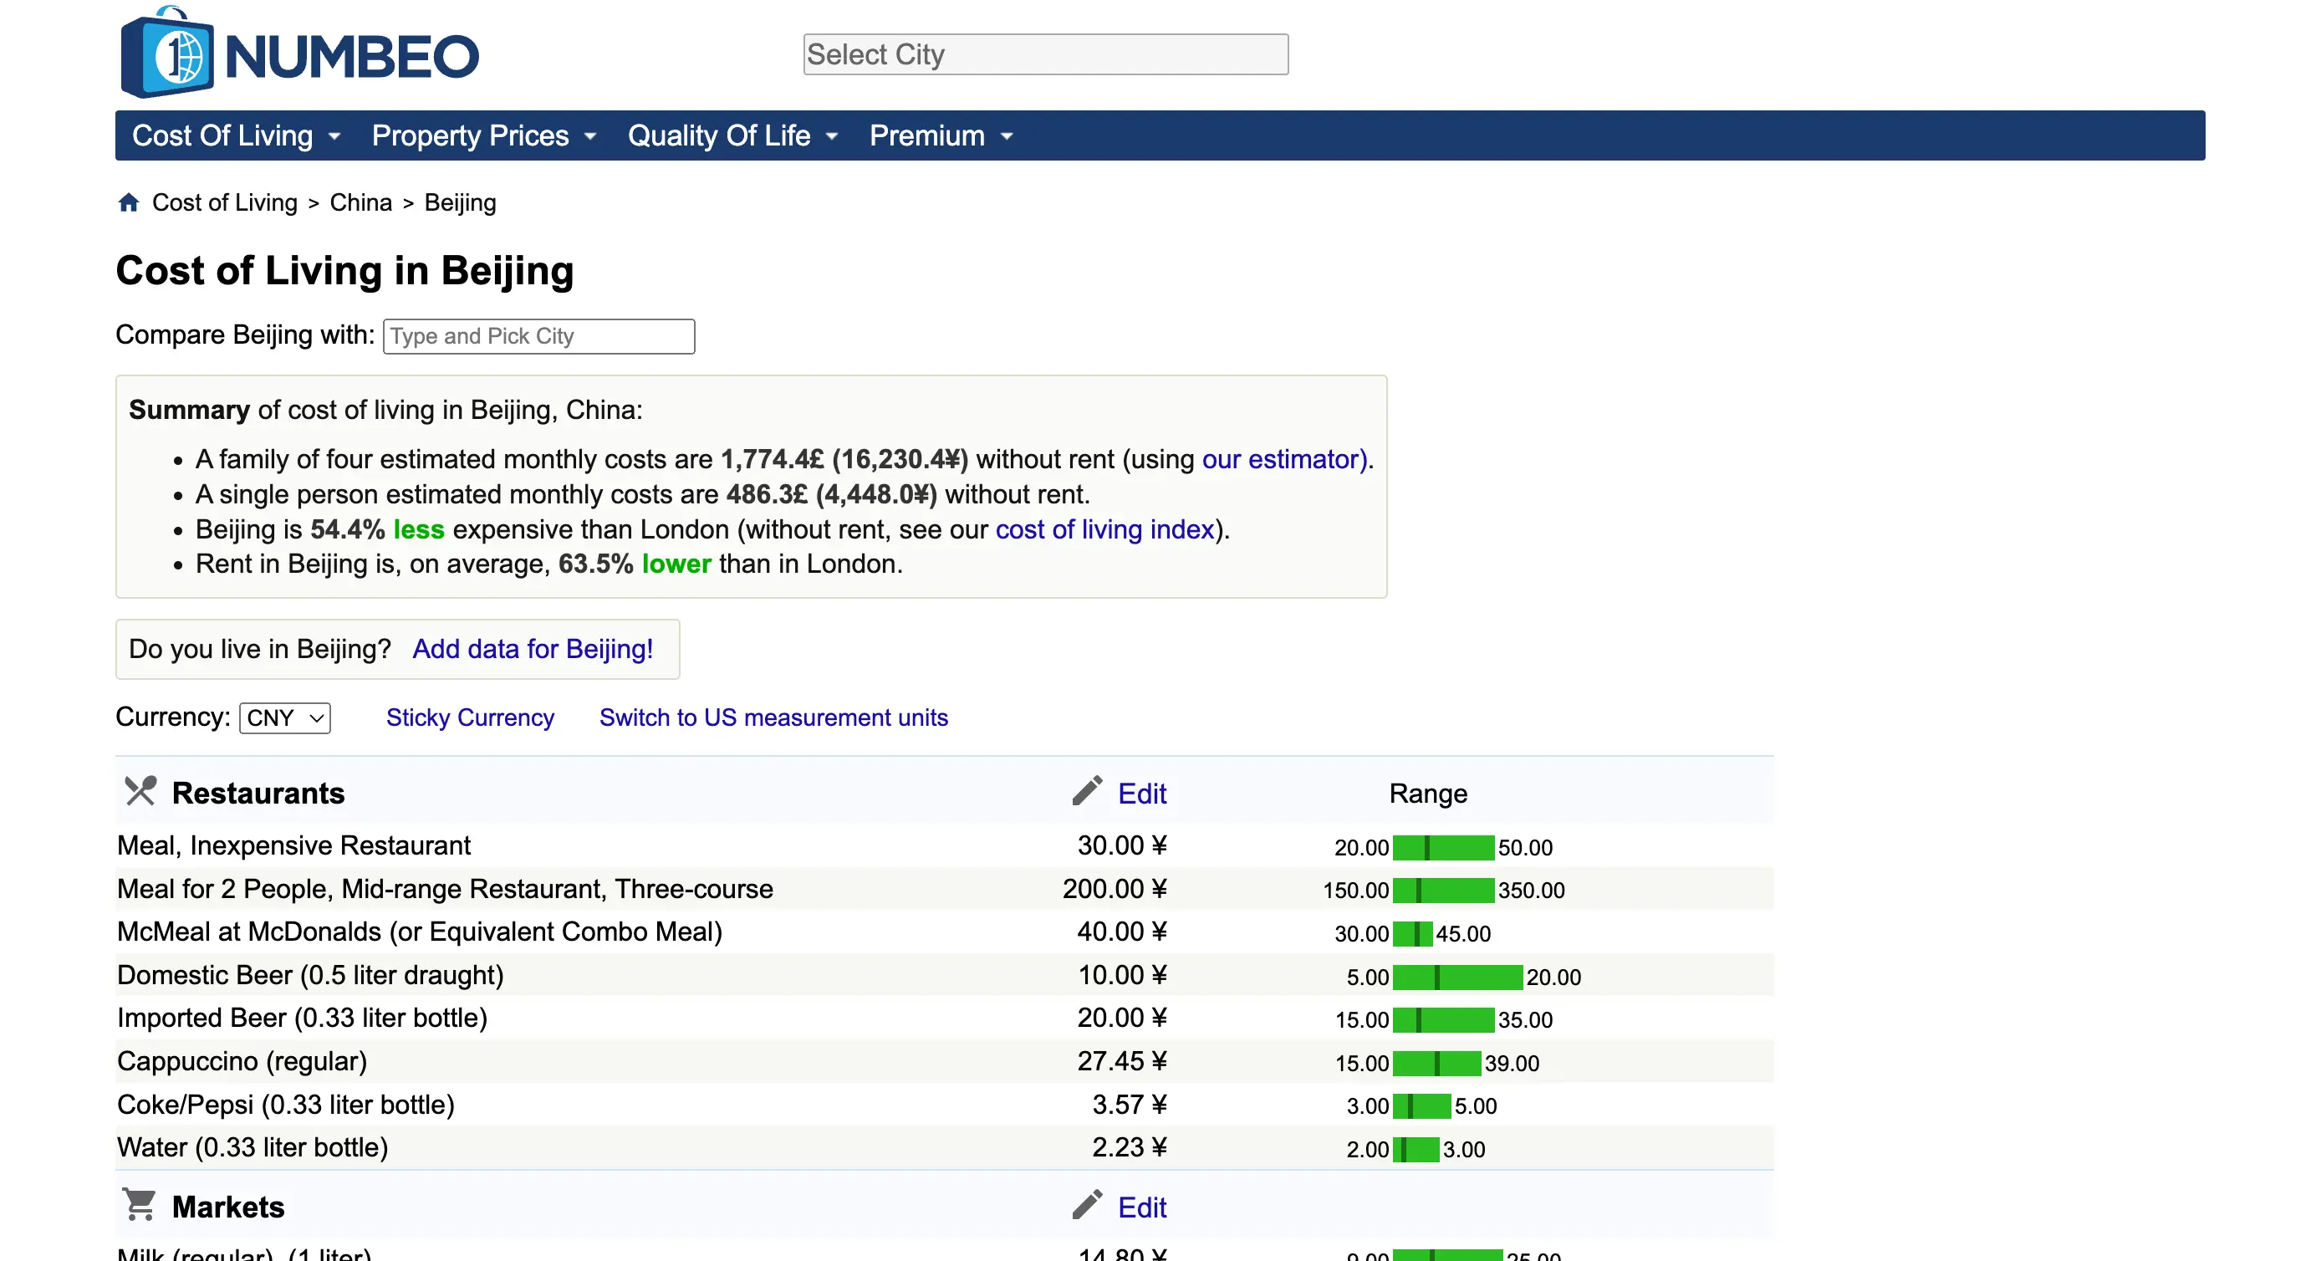Viewport: 2321px width, 1261px height.
Task: Select Domestic Beer (0.5 liter draught) label
Action: point(310,975)
